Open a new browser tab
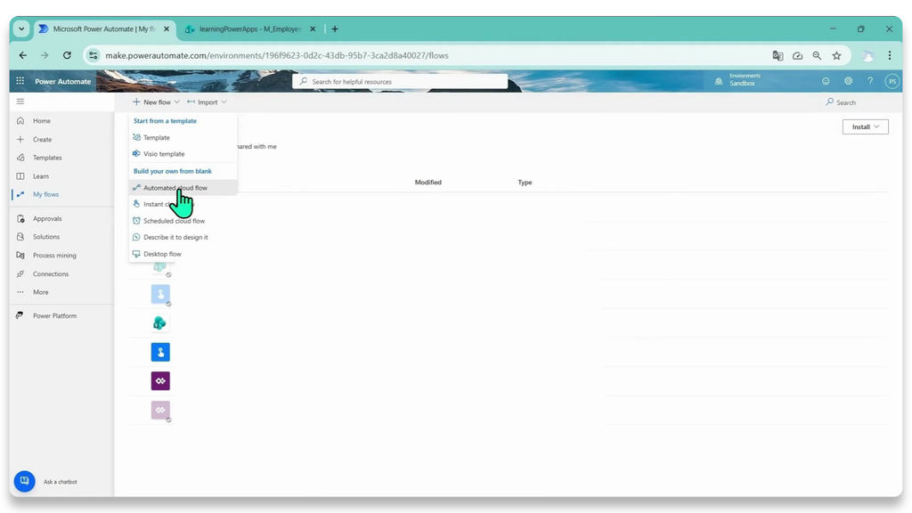This screenshot has height=513, width=912. click(x=335, y=29)
